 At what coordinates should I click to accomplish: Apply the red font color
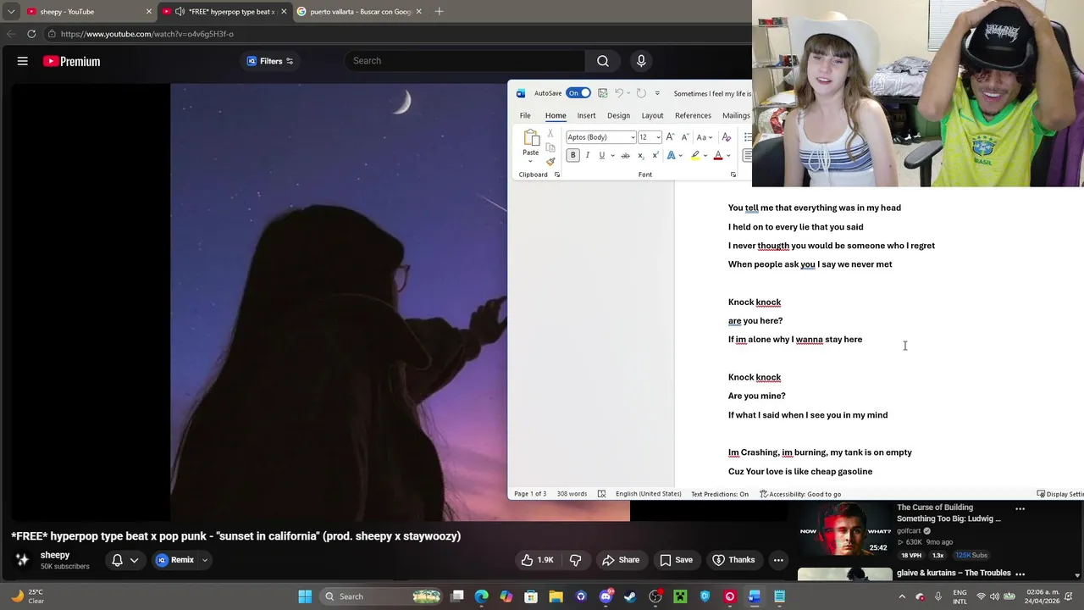718,156
